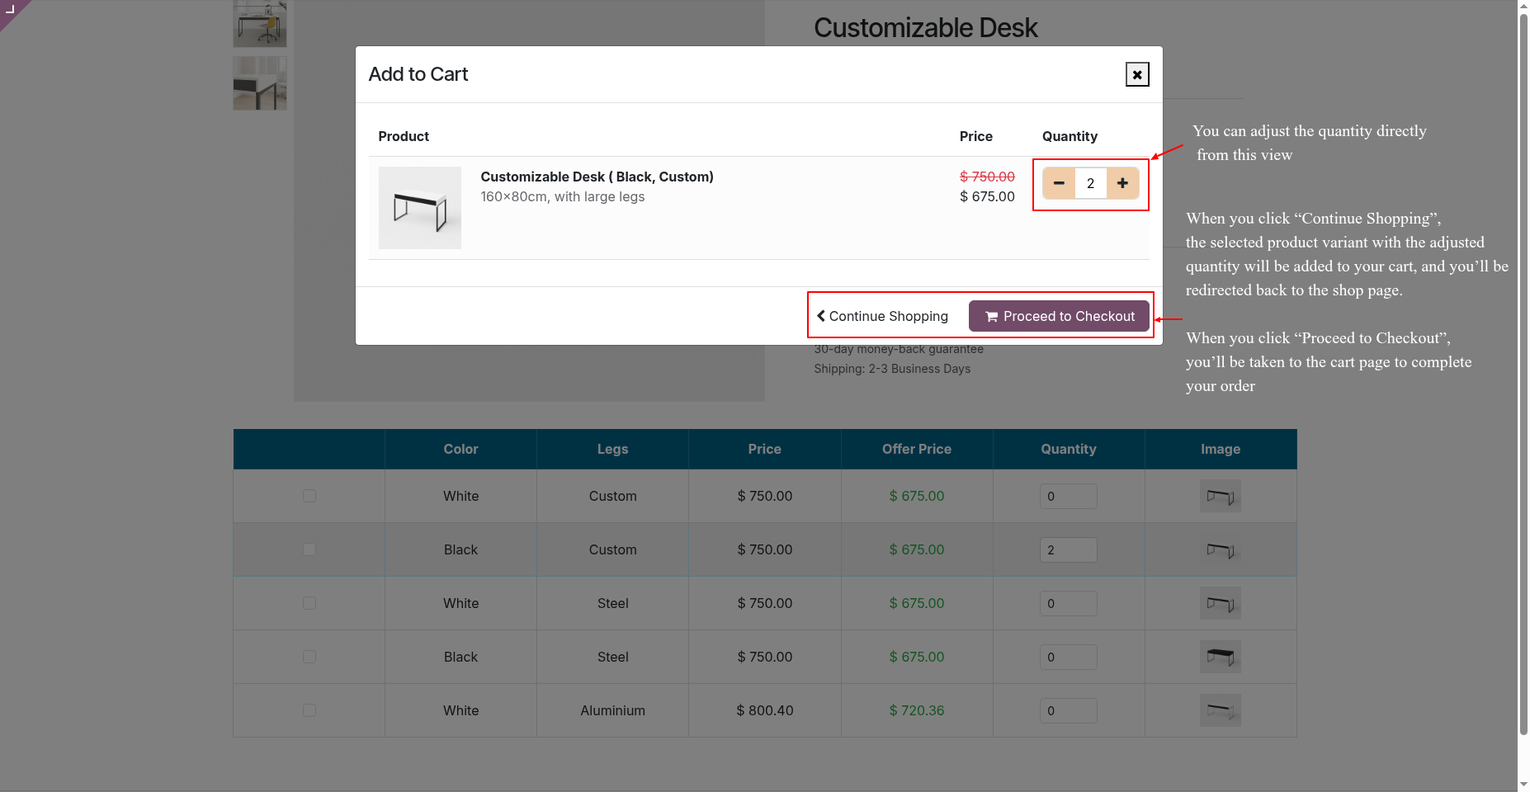Select the second desk thumbnail on the left
Image resolution: width=1530 pixels, height=792 pixels.
point(260,83)
